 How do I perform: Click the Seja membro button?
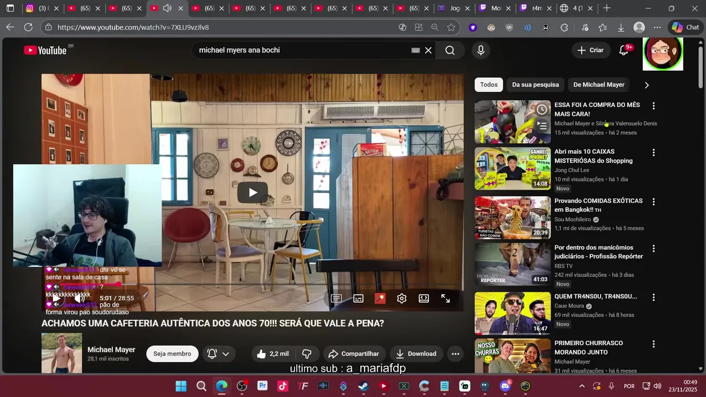click(x=172, y=353)
